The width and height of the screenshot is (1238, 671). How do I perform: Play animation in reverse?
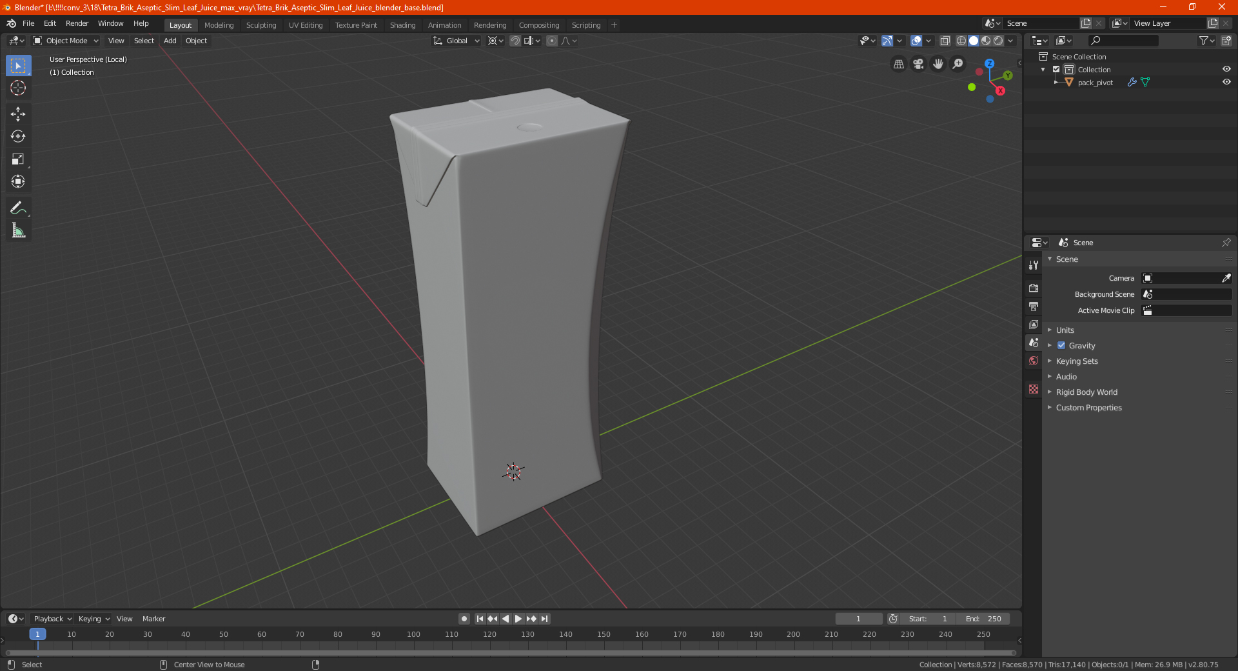tap(506, 619)
